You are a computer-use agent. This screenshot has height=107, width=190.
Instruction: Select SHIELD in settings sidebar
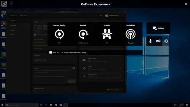pyautogui.click(x=12, y=35)
